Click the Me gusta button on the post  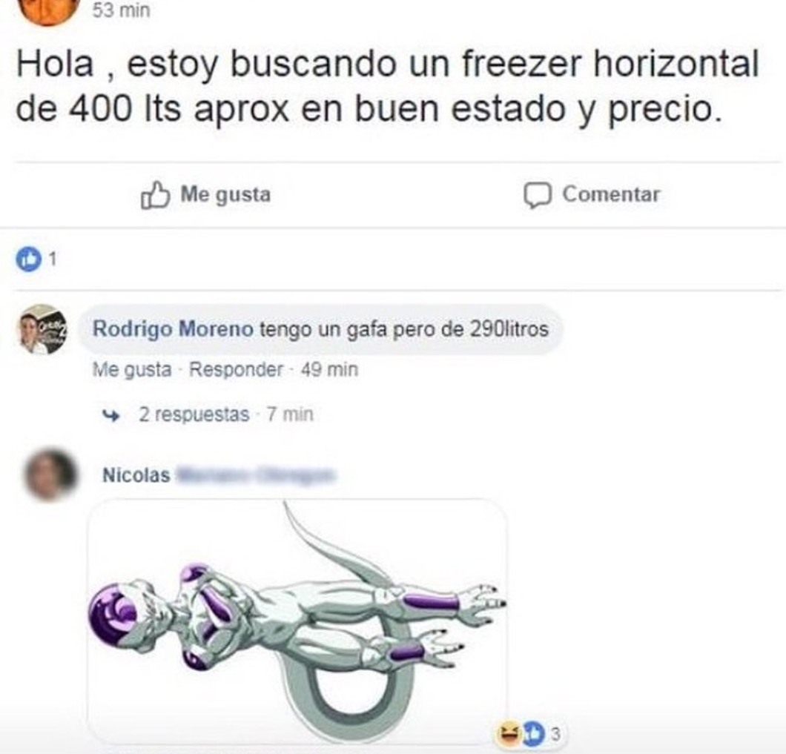point(206,194)
